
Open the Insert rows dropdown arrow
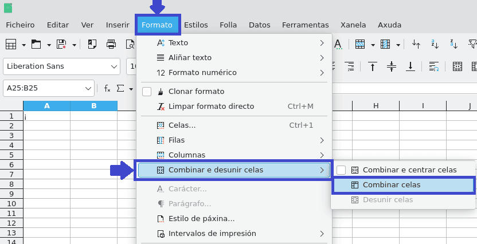[x=373, y=45]
